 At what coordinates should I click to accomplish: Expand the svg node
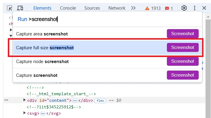[24, 113]
